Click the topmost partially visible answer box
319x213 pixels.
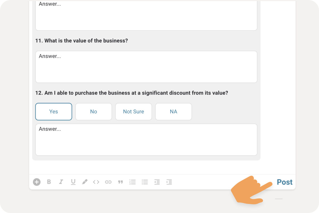[x=146, y=15]
